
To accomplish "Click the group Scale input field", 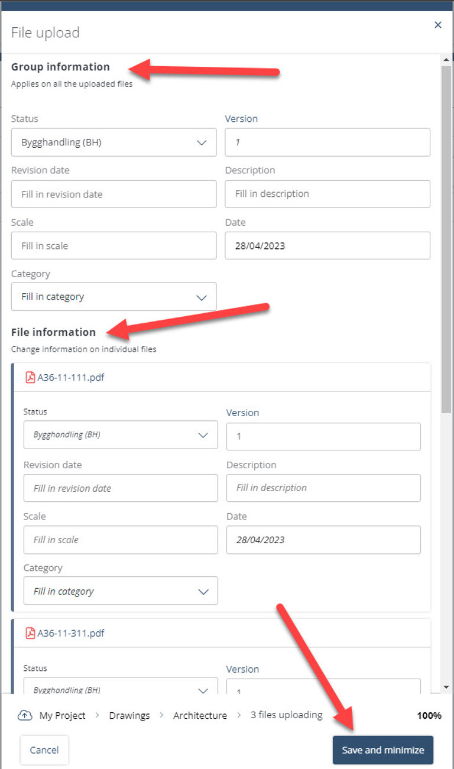I will [x=113, y=246].
